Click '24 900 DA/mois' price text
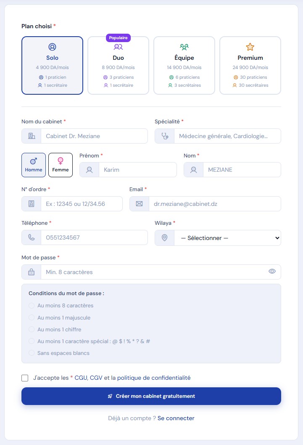Image resolution: width=303 pixels, height=445 pixels. click(250, 67)
